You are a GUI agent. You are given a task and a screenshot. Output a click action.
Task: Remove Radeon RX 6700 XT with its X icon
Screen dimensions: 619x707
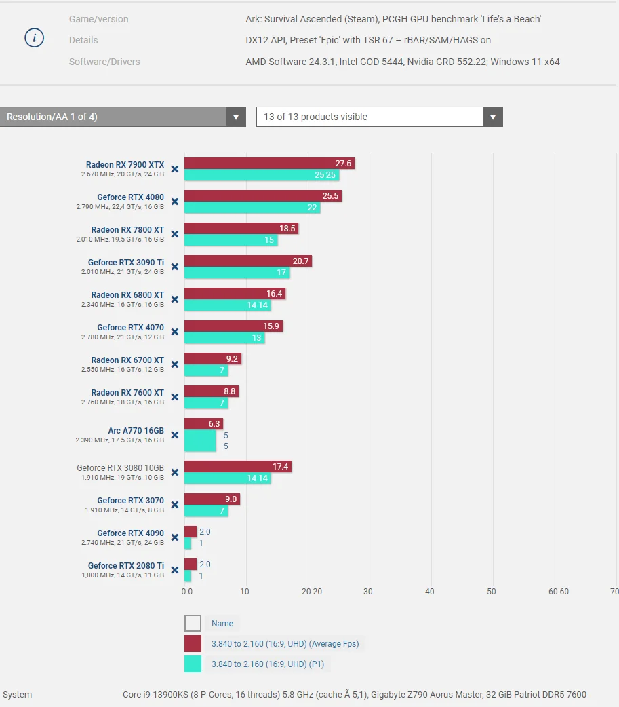pos(175,364)
